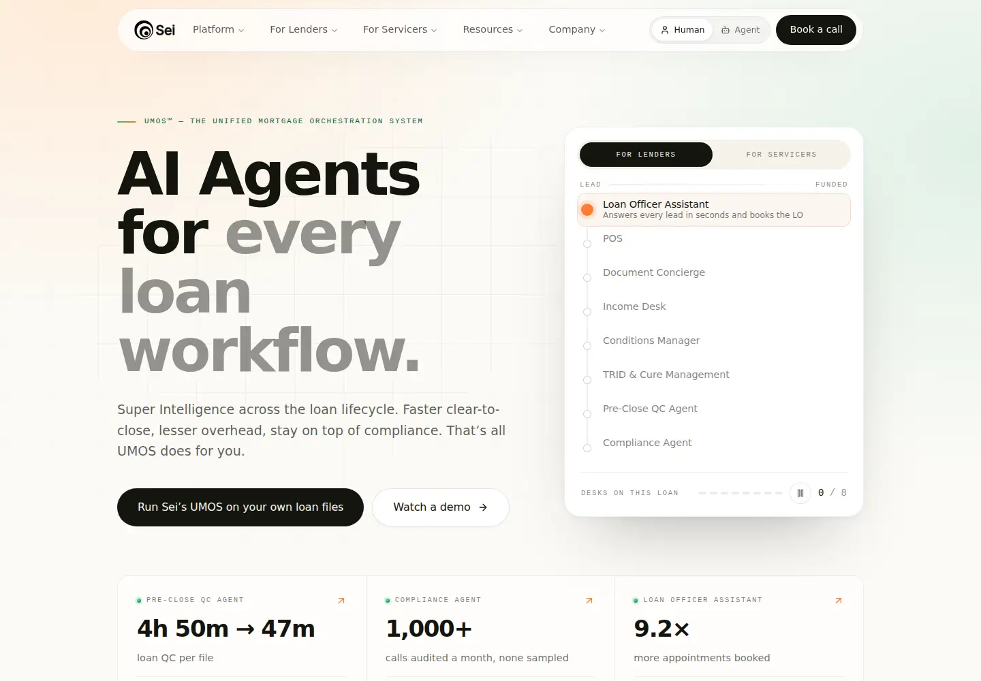Expand the Platform menu
The height and width of the screenshot is (681, 981).
218,29
